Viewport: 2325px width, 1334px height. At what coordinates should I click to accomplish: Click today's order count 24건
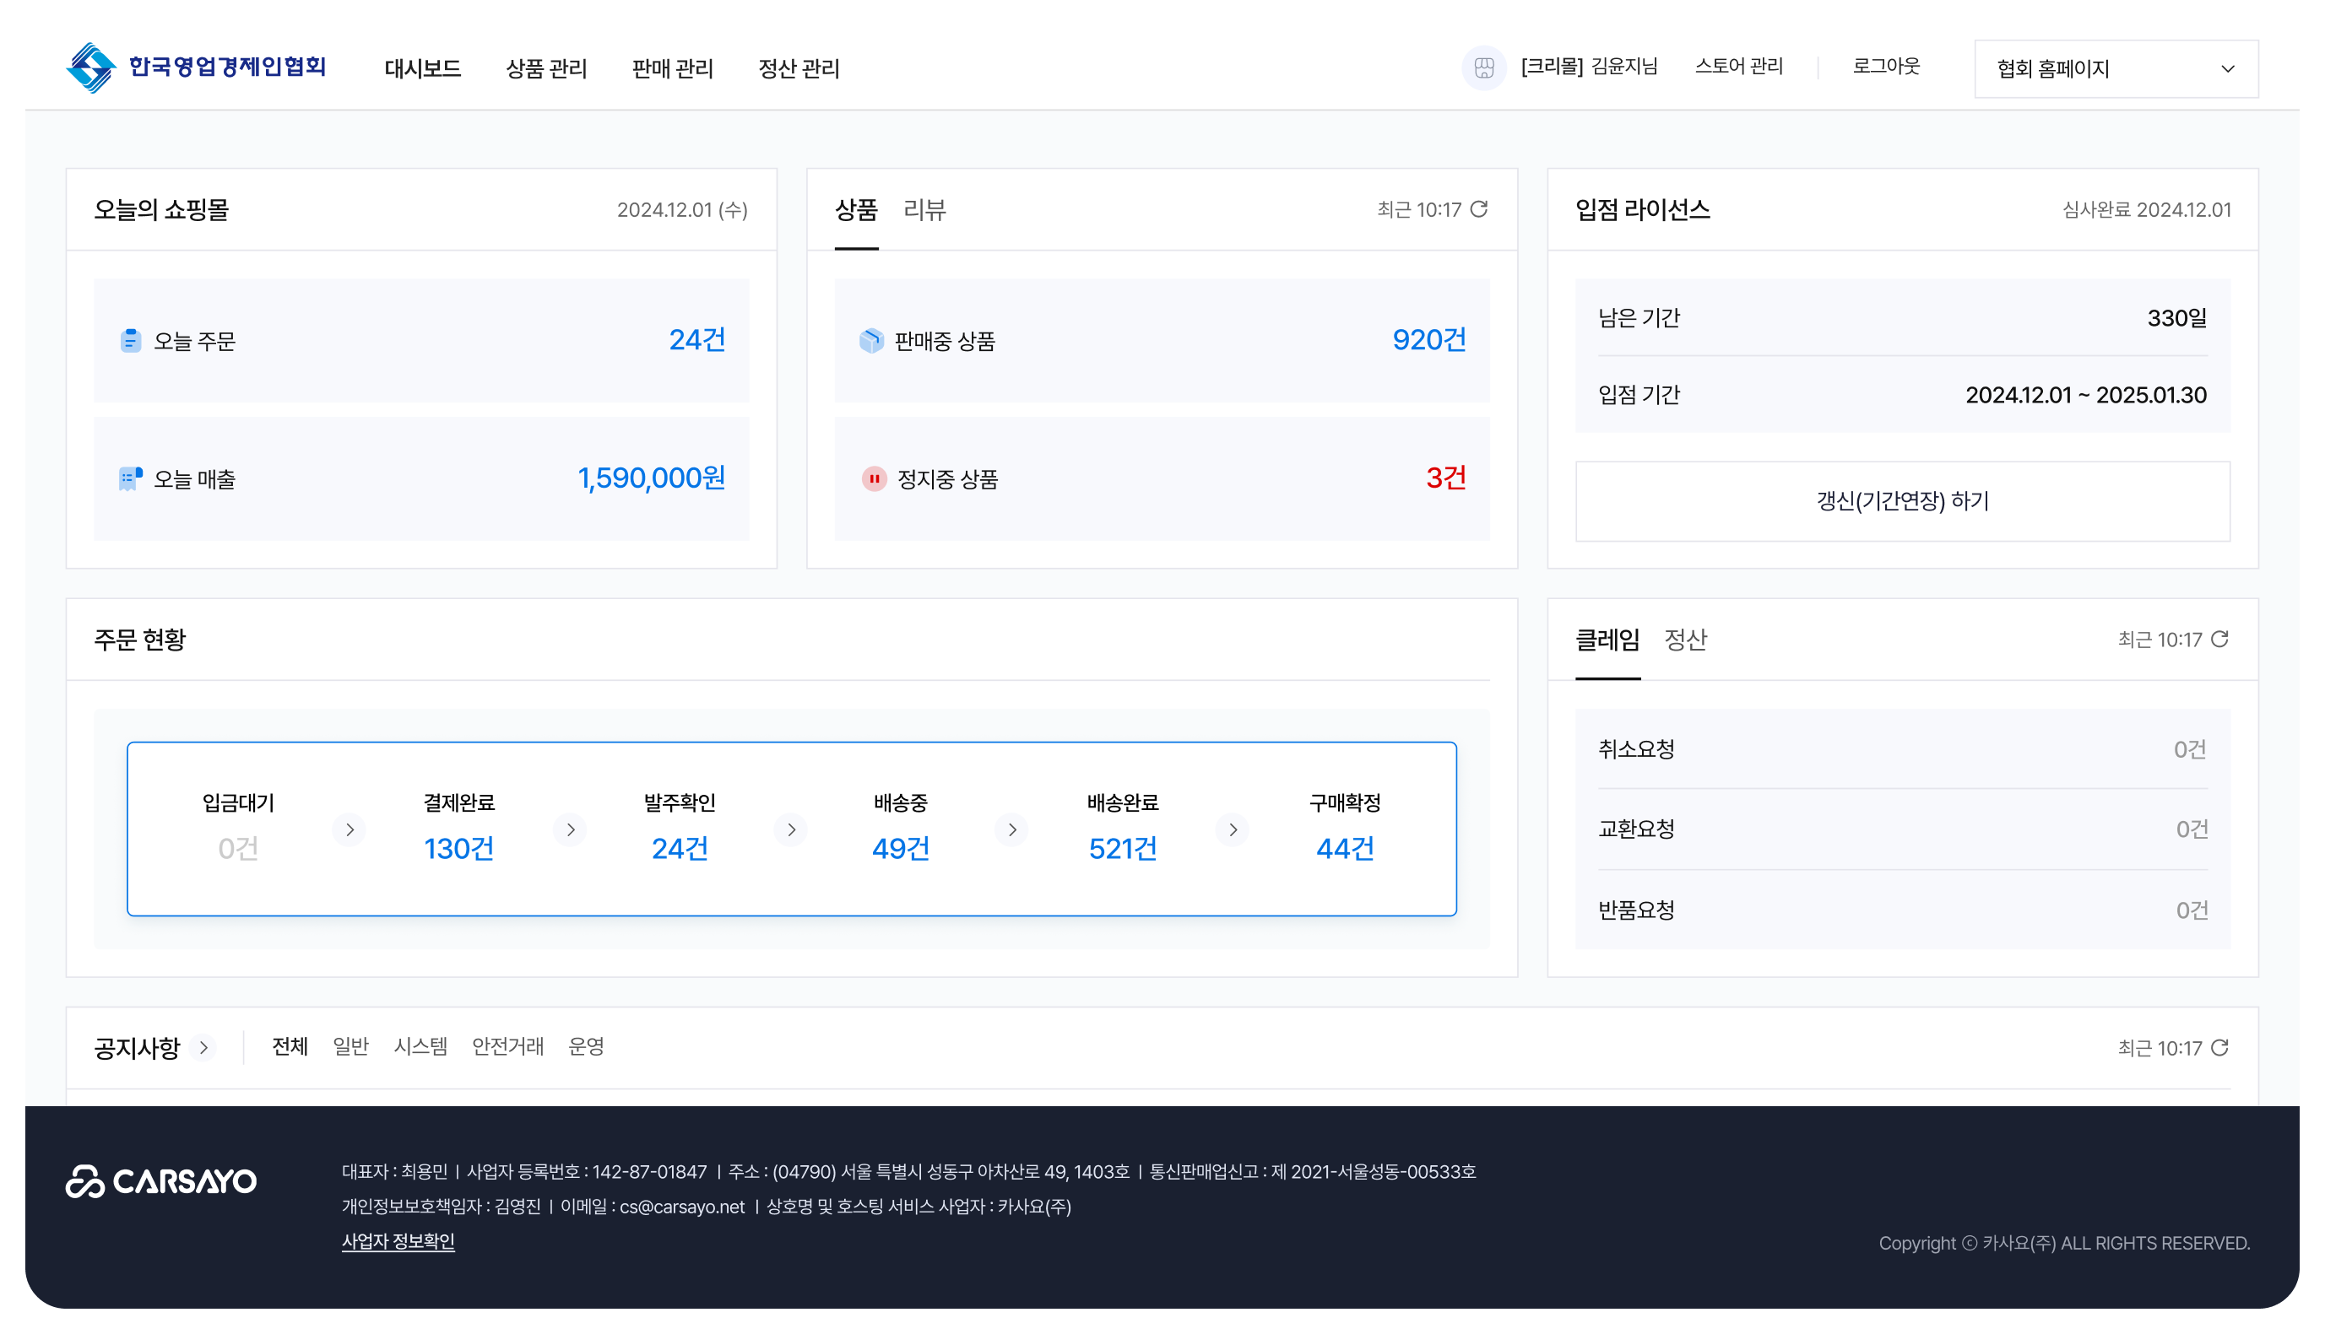696,340
